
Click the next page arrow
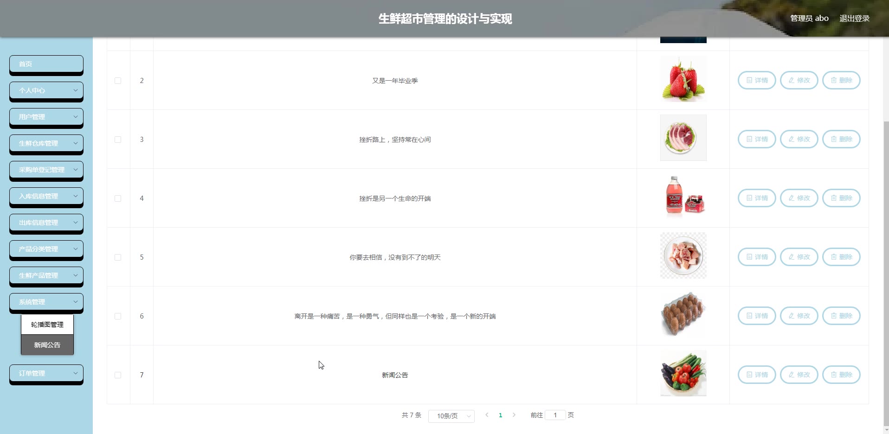coord(514,415)
